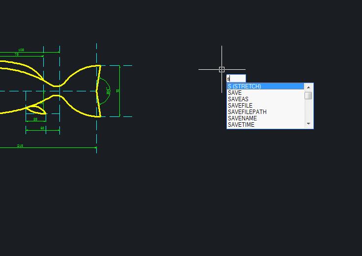362x256 pixels.
Task: Click the 48 dimension label
Action: (x=42, y=128)
